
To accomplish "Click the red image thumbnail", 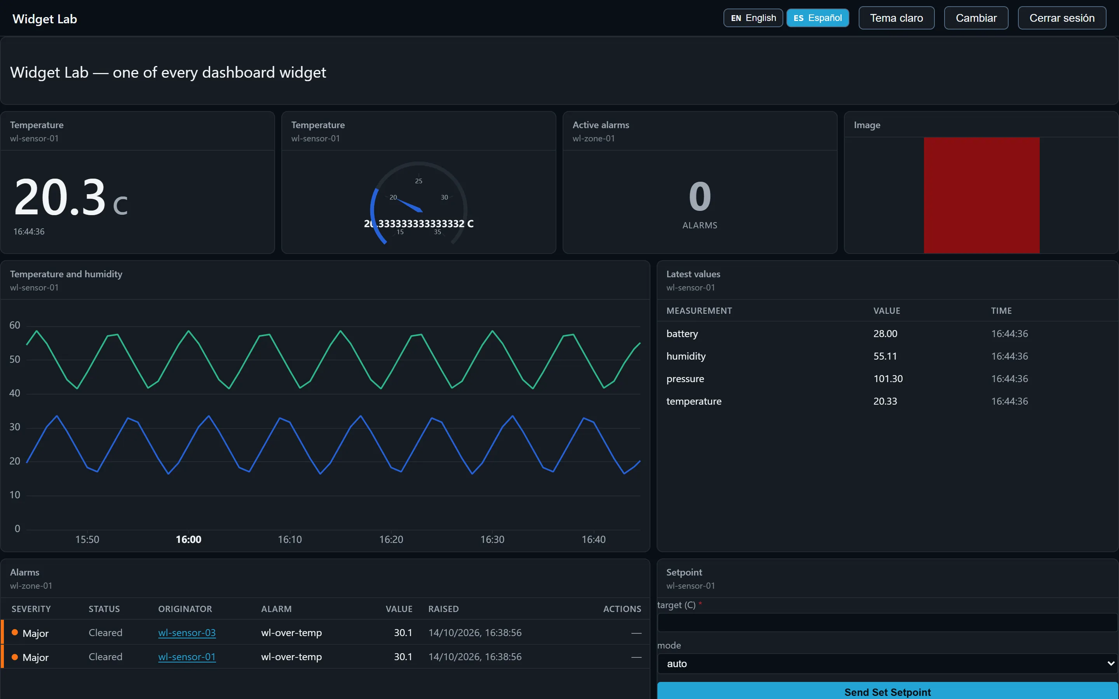I will [981, 195].
